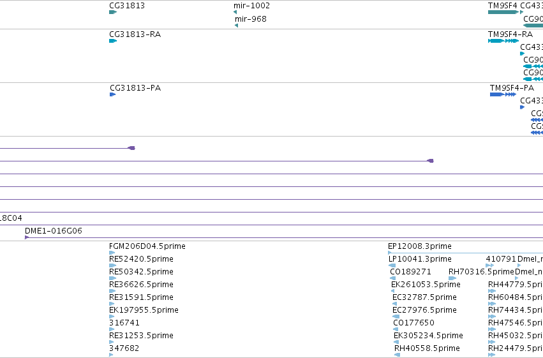Click the 316741 EST feature
The height and width of the screenshot is (358, 543).
(112, 329)
